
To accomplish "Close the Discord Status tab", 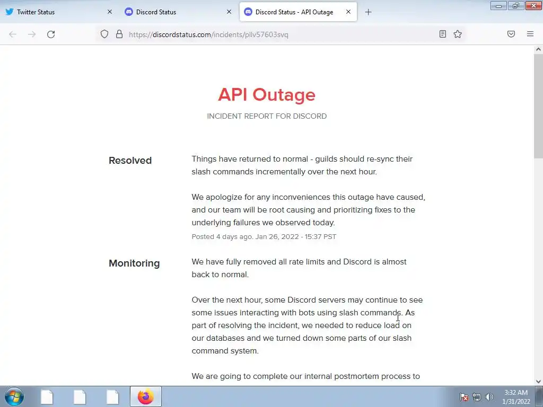I will 229,12.
